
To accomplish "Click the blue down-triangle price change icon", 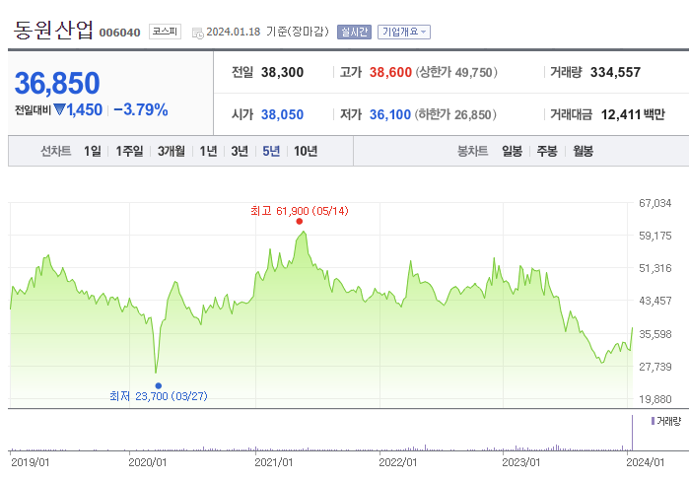I will click(x=59, y=109).
